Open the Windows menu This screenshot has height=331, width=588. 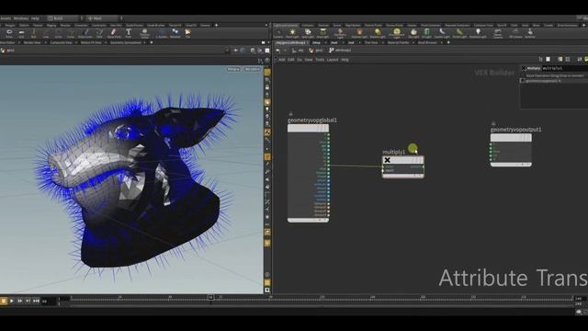click(x=21, y=18)
